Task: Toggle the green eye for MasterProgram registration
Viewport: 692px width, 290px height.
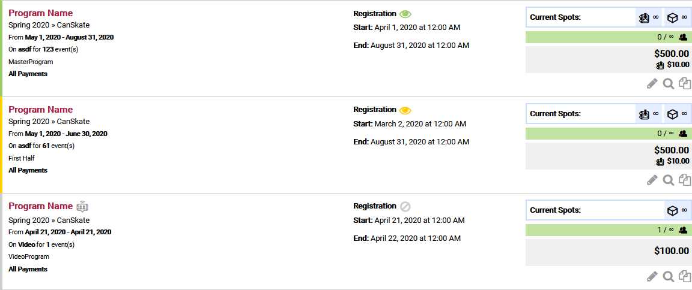Action: [x=405, y=14]
